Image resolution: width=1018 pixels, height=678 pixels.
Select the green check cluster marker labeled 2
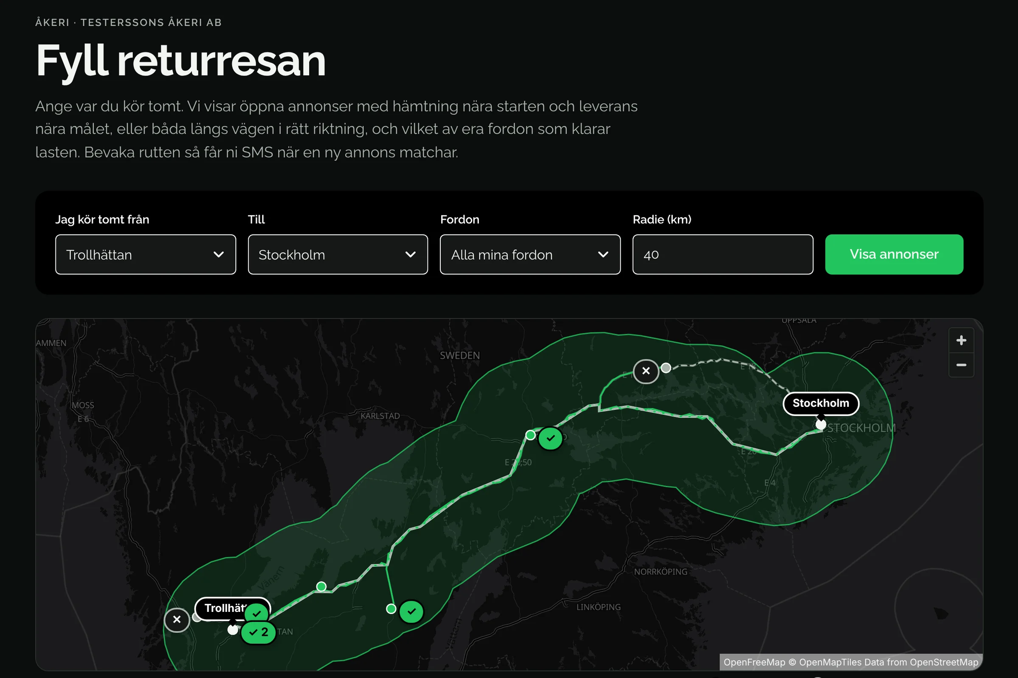coord(258,632)
